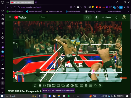The image size is (131, 98).
Task: Open GX Corner gamepad icon
Action: (8, 2)
